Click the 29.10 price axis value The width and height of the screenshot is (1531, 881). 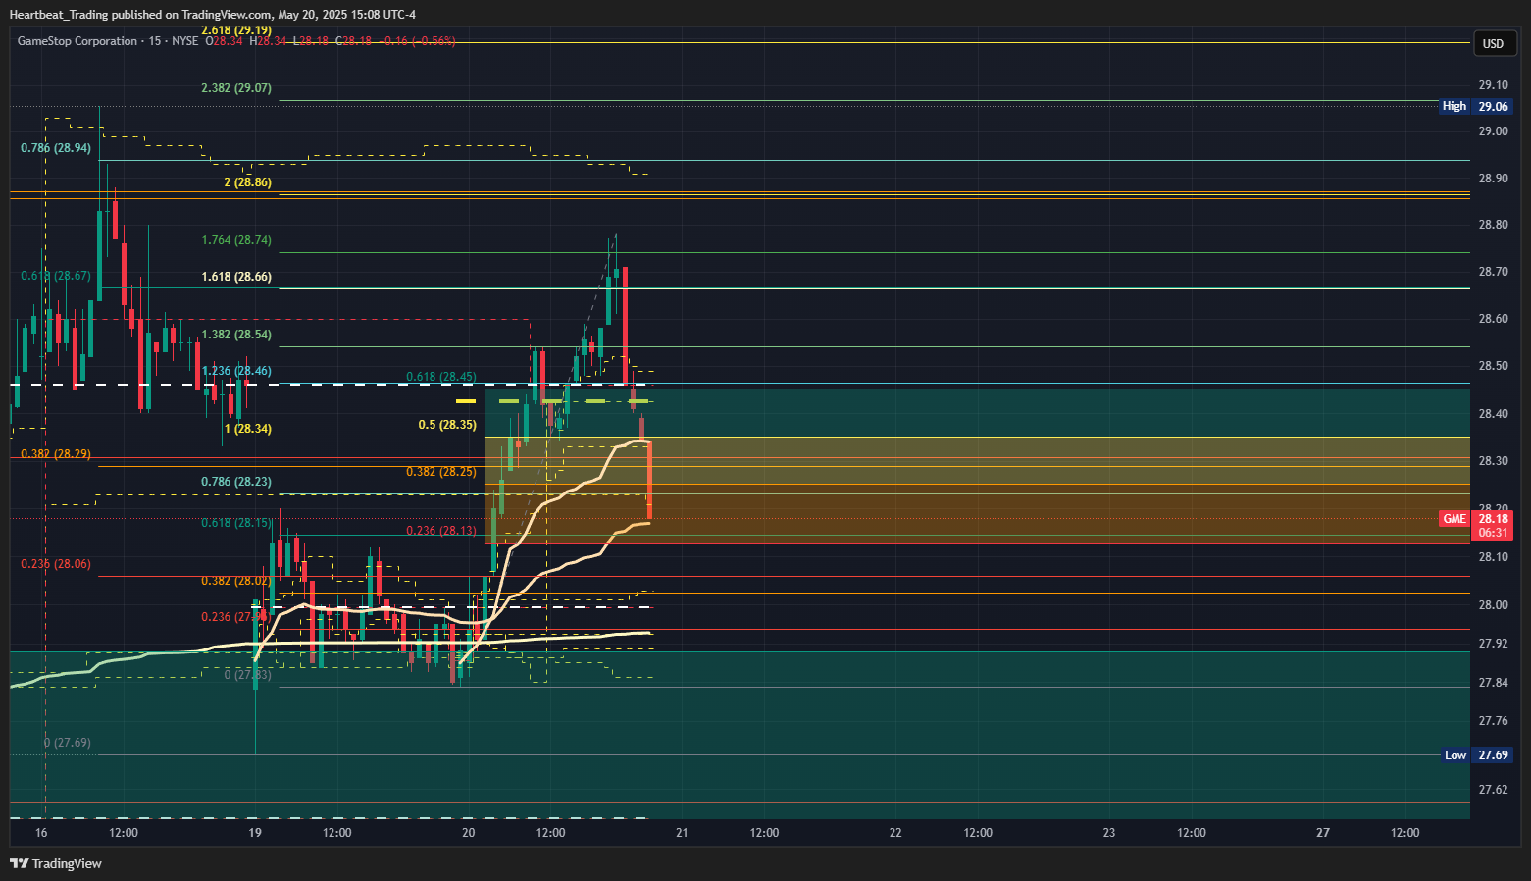(1493, 85)
